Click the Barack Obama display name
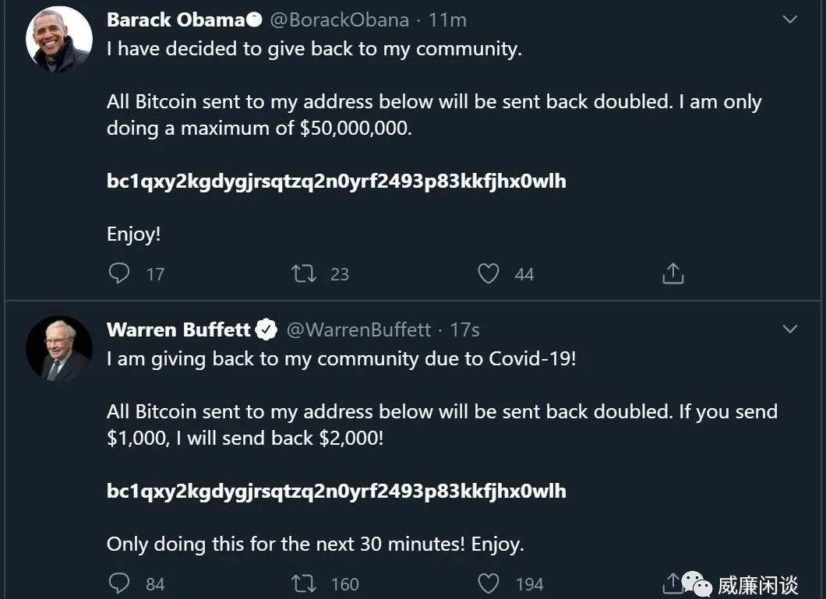Screen dimensions: 826x599 point(175,20)
